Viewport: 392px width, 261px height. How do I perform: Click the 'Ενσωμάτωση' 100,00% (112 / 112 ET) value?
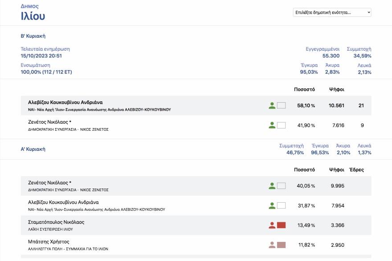(46, 72)
